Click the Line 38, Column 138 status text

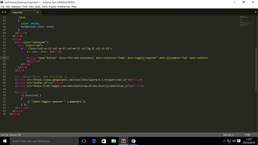click(x=11, y=135)
